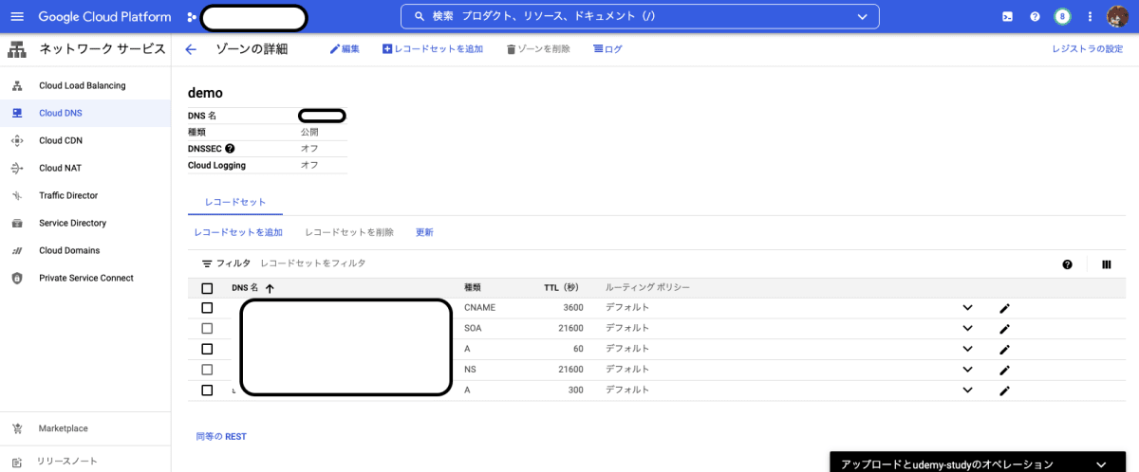Click the project selector icon
Image resolution: width=1139 pixels, height=472 pixels.
[192, 17]
